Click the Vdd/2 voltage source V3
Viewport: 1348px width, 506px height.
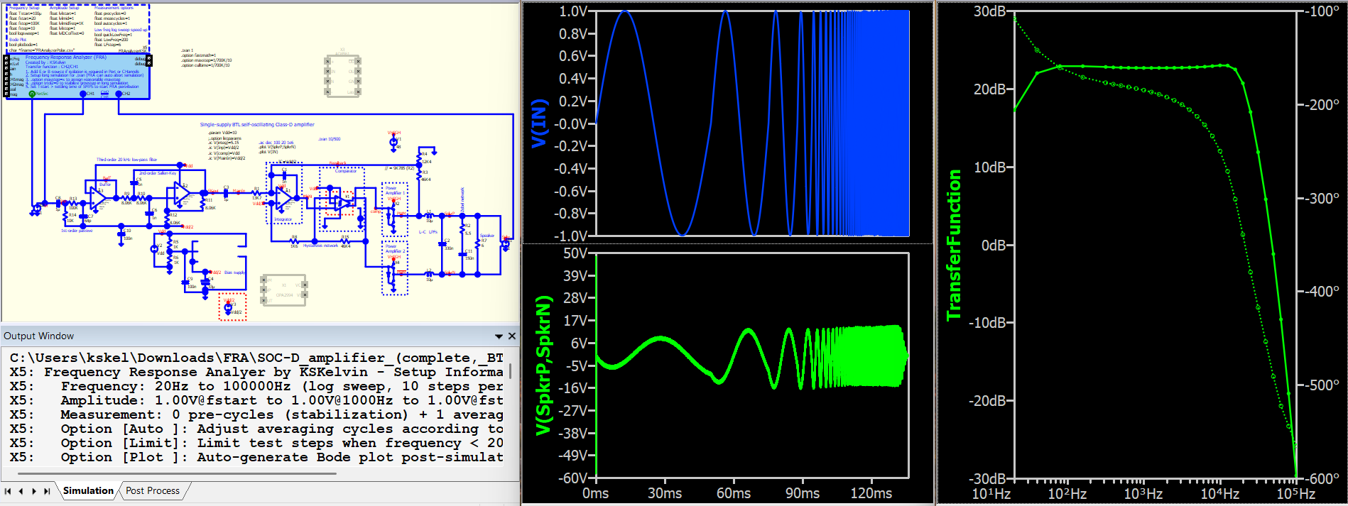point(229,309)
